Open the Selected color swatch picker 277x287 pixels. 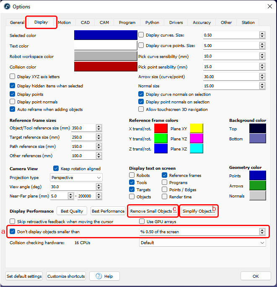[106, 35]
